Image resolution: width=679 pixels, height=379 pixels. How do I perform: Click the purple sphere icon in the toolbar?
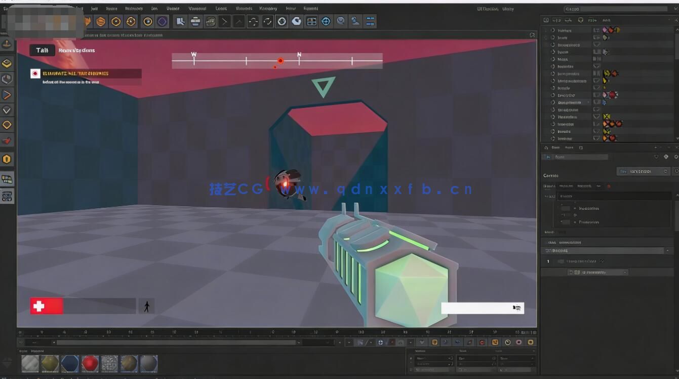tap(162, 21)
